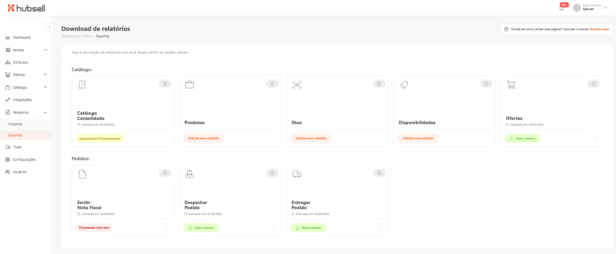The width and height of the screenshot is (616, 254).
Task: Open three-dot menu on Despachar Pedido card
Action: 273,227
